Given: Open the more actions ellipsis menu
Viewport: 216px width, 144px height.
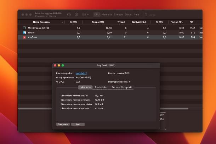Looking at the screenshot, I should pyautogui.click(x=85, y=14).
